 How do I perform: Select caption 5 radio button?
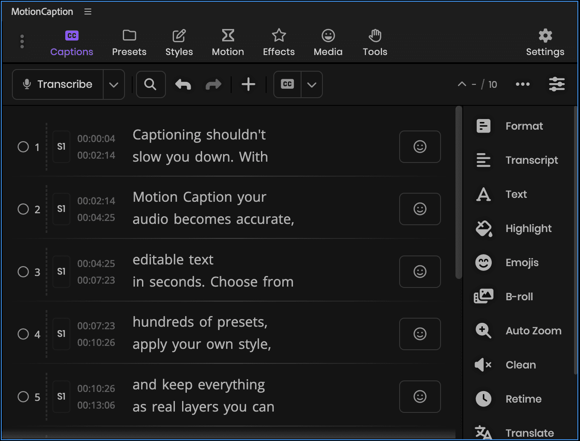[23, 397]
